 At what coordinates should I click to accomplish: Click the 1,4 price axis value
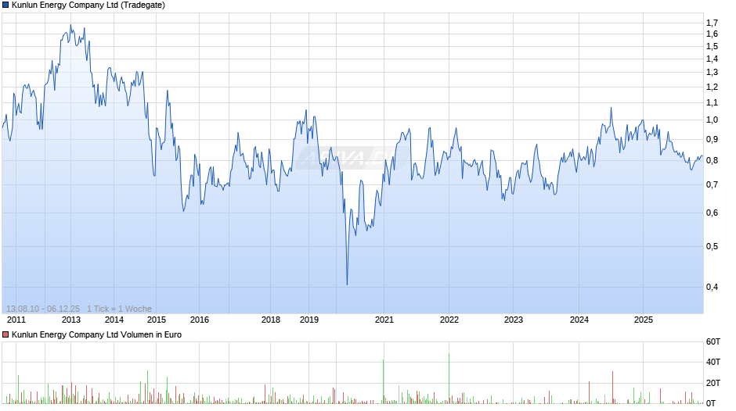(712, 59)
